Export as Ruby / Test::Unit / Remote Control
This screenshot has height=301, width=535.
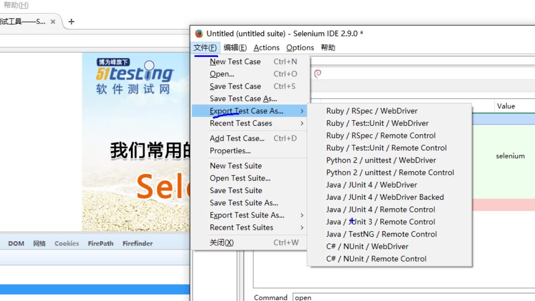click(390, 148)
